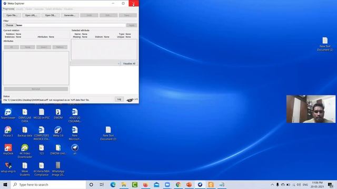Open the Mail app from taskbar

click(x=156, y=184)
